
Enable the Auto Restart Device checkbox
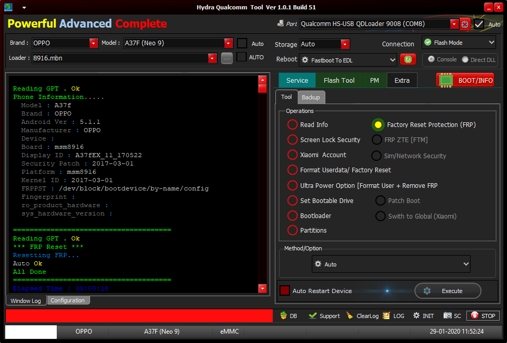[x=285, y=290]
